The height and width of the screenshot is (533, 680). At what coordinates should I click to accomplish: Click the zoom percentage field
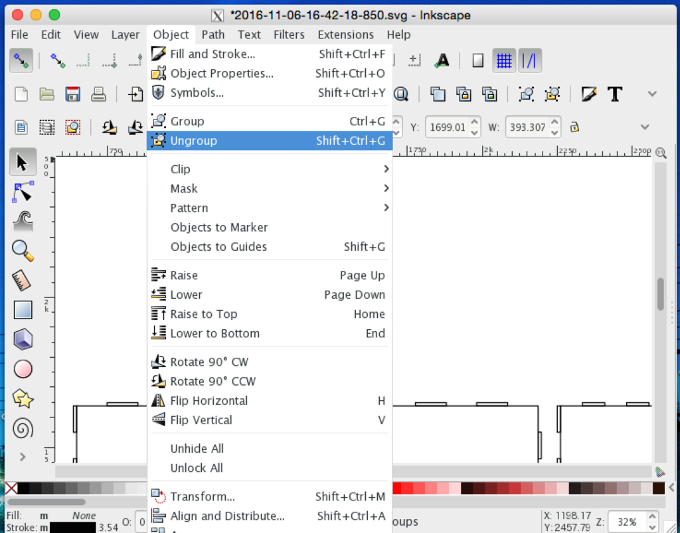coord(627,522)
